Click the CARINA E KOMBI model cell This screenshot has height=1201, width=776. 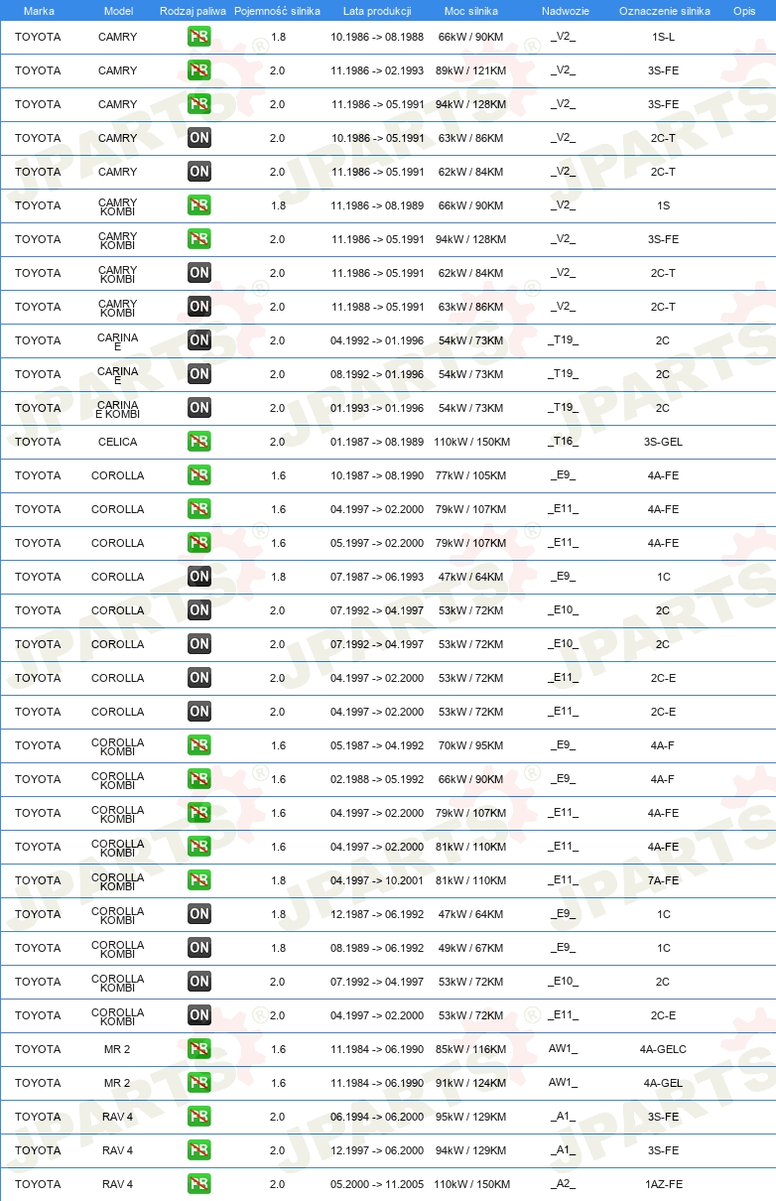pyautogui.click(x=118, y=408)
